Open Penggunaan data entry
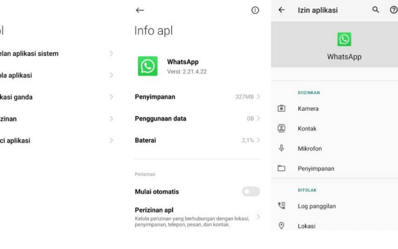 tap(198, 119)
